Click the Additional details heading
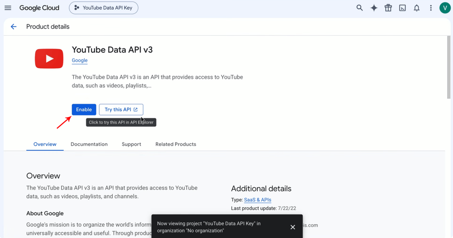 pos(261,189)
